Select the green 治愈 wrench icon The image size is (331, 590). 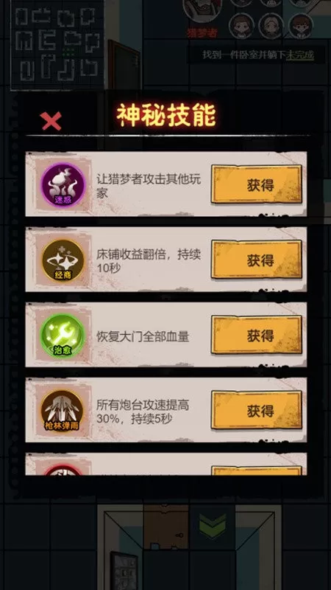[63, 336]
